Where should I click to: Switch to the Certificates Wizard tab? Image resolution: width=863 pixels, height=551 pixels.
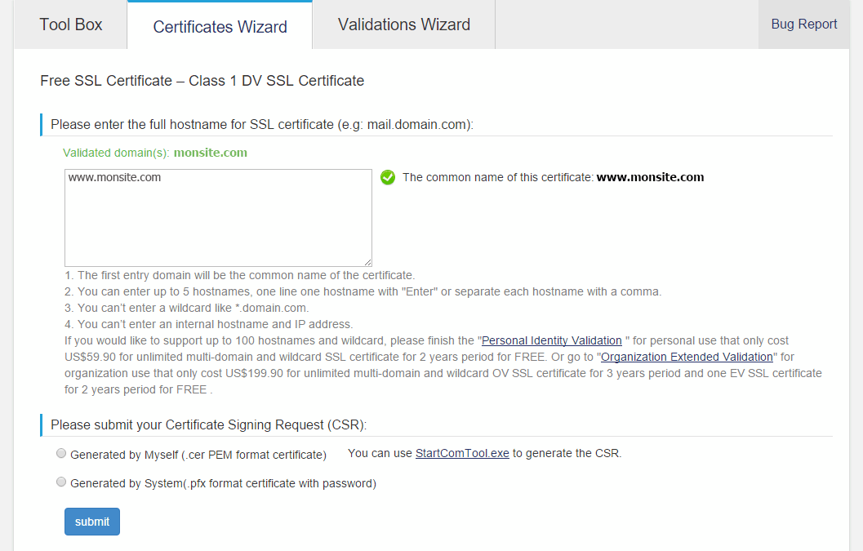coord(220,26)
